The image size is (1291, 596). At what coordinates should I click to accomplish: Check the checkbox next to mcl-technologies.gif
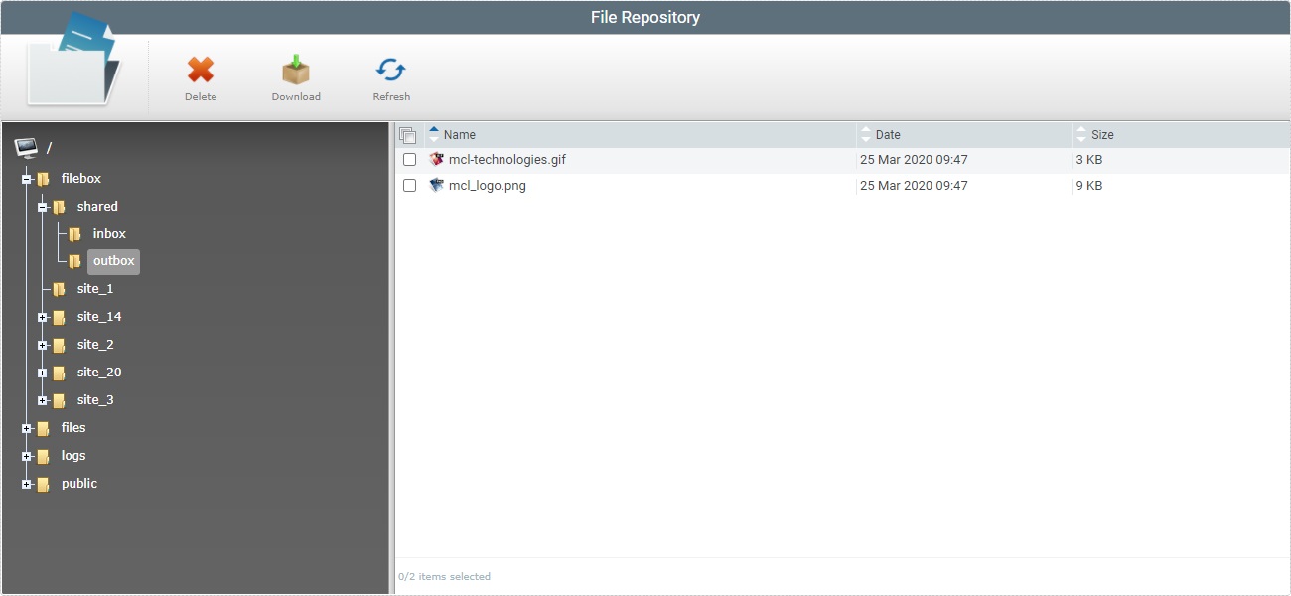pyautogui.click(x=410, y=159)
